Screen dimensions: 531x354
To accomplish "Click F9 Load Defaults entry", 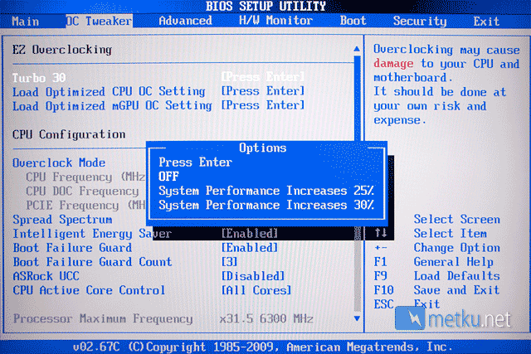I will point(436,276).
